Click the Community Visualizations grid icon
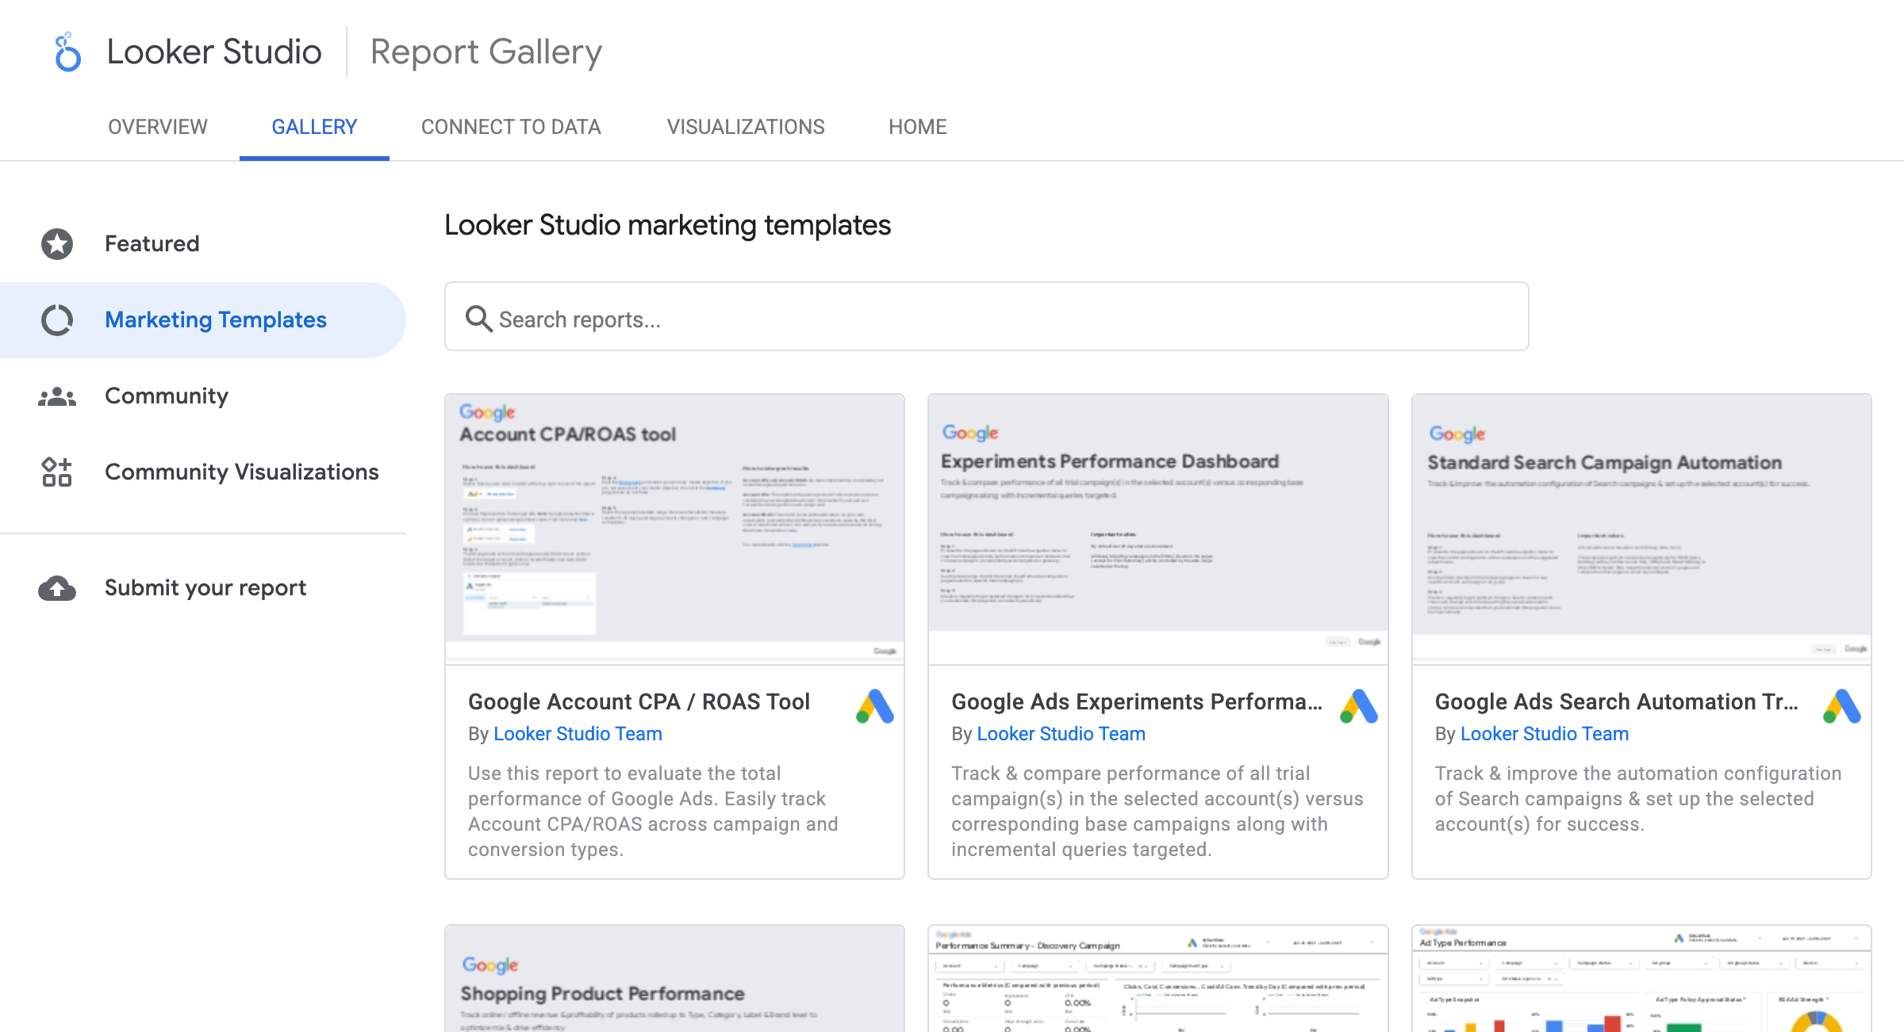The image size is (1904, 1032). point(56,472)
